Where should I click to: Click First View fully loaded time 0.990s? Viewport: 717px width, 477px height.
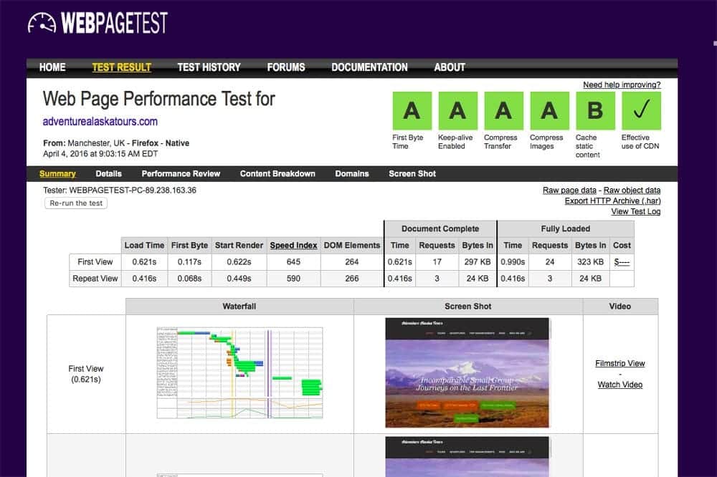[513, 262]
